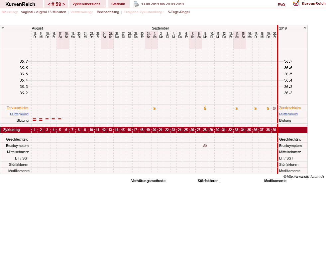Click the 'September' month label
Image resolution: width=326 pixels, height=260 pixels.
[x=160, y=28]
